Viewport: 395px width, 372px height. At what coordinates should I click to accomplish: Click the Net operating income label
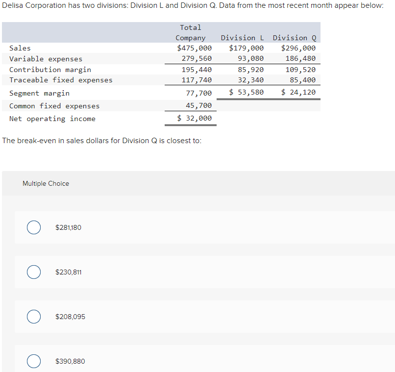tap(52, 119)
